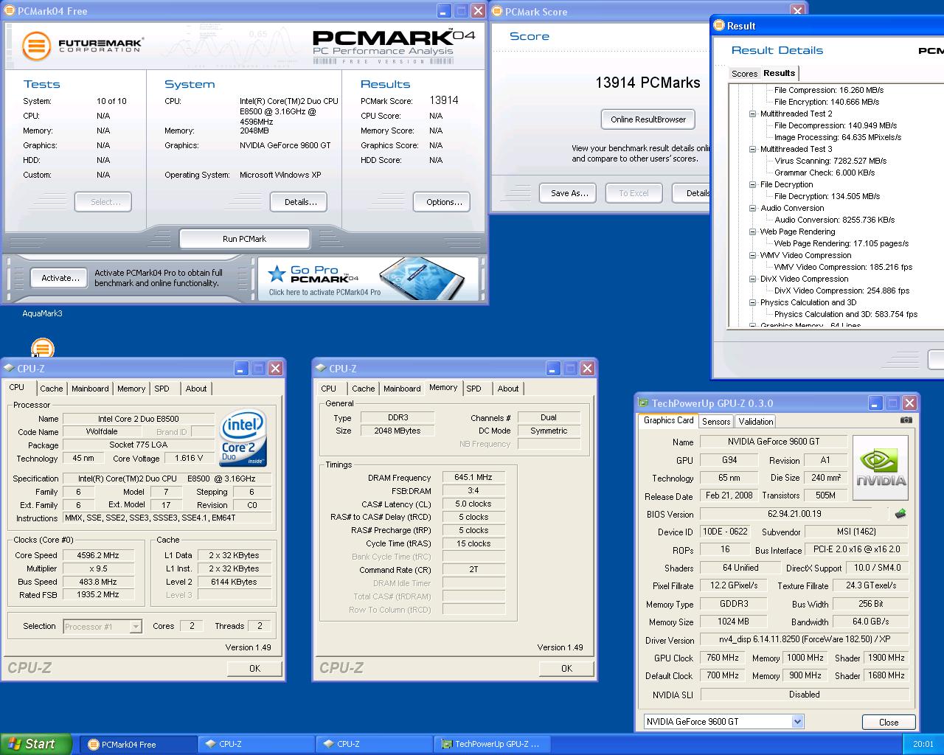Collapse the WMV Video Compression node
This screenshot has width=944, height=755.
coord(753,255)
